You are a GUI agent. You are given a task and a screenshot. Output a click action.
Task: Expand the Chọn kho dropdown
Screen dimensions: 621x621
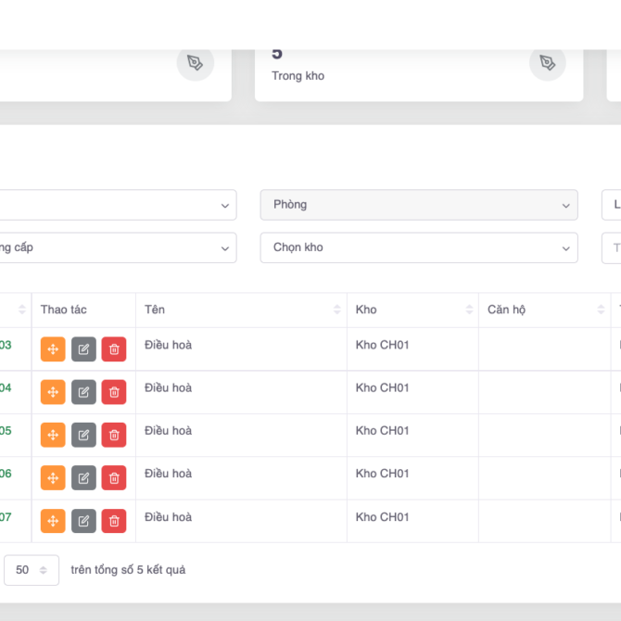(418, 247)
